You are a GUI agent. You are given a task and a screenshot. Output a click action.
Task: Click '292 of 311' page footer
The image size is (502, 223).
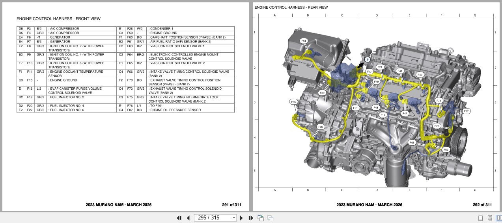click(482, 205)
